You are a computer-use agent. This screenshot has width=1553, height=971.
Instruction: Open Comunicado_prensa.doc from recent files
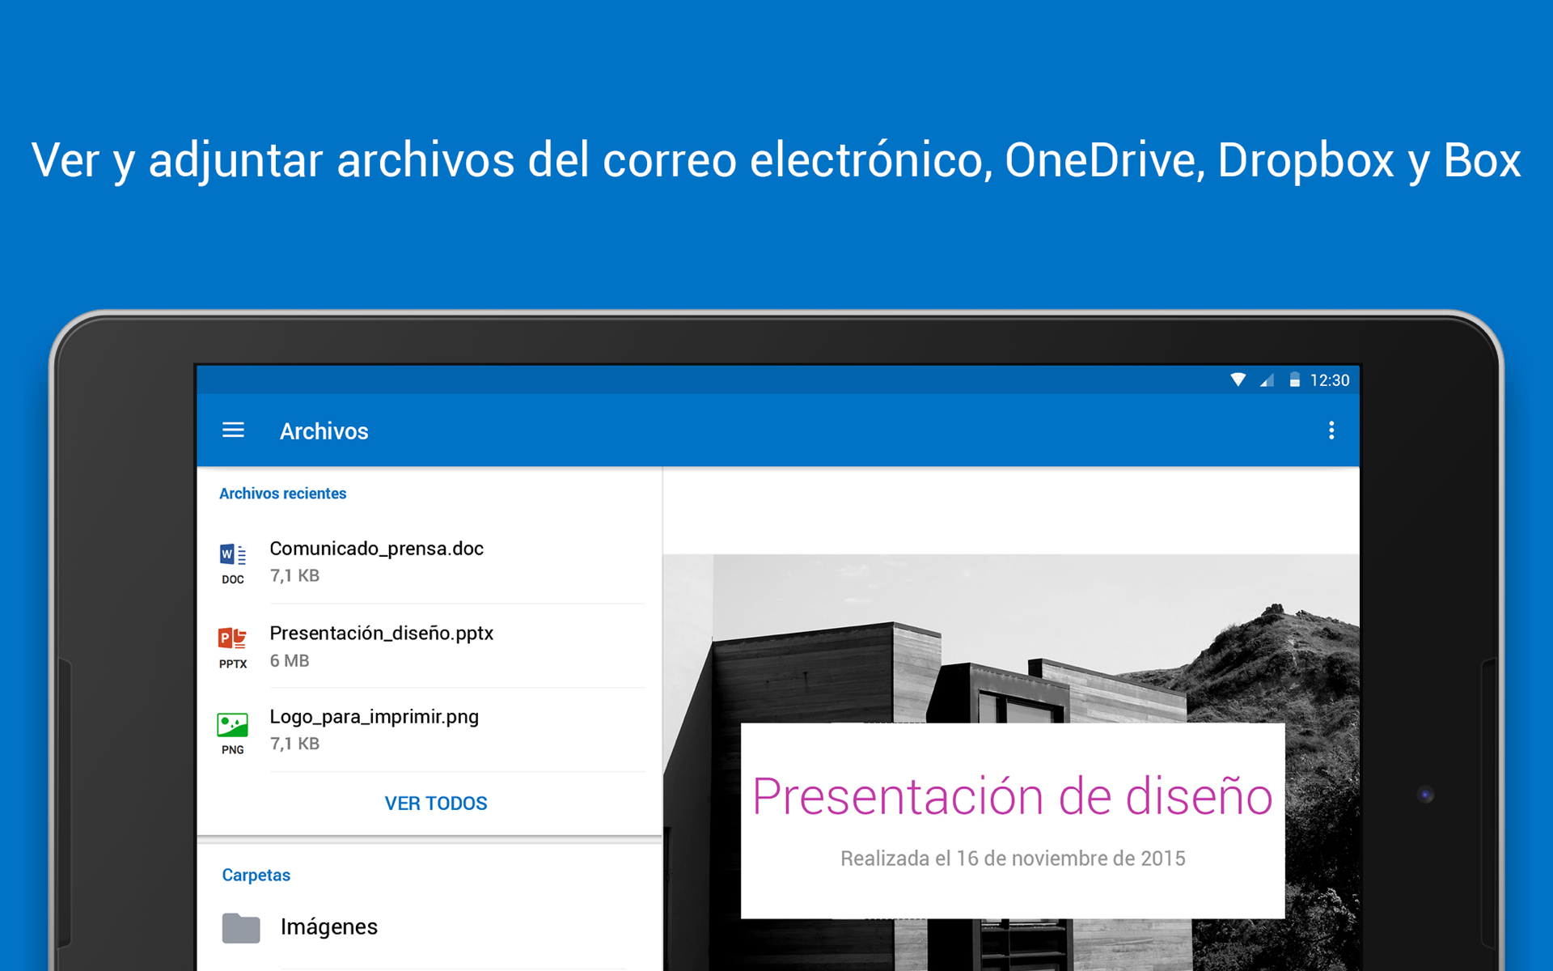[377, 548]
